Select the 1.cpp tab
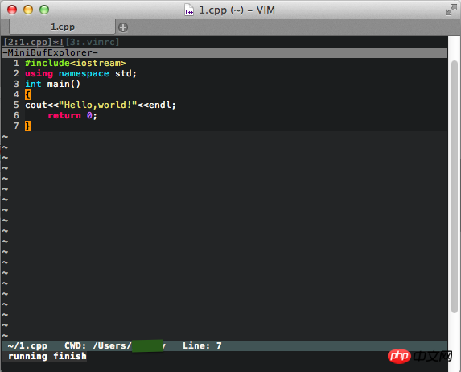461x372 pixels. [62, 27]
